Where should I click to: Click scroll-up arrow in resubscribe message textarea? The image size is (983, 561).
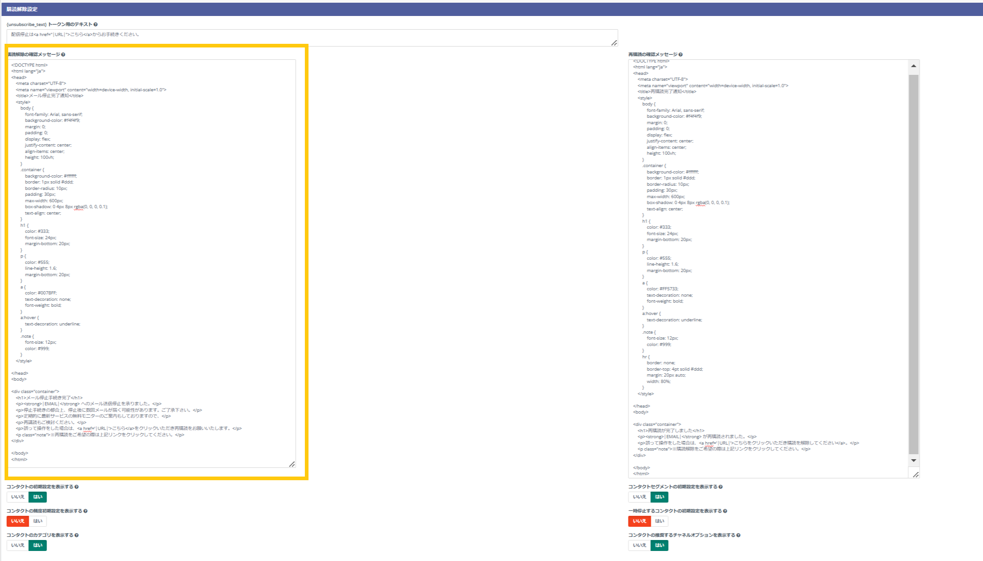click(914, 66)
